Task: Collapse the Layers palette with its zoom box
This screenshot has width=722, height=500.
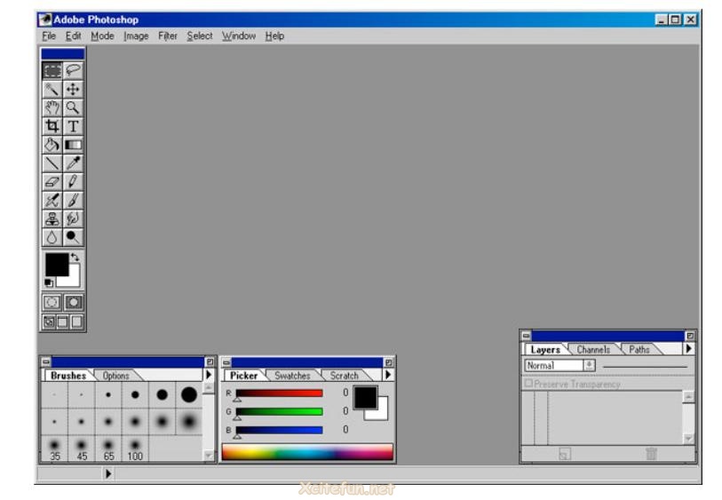Action: pyautogui.click(x=690, y=336)
